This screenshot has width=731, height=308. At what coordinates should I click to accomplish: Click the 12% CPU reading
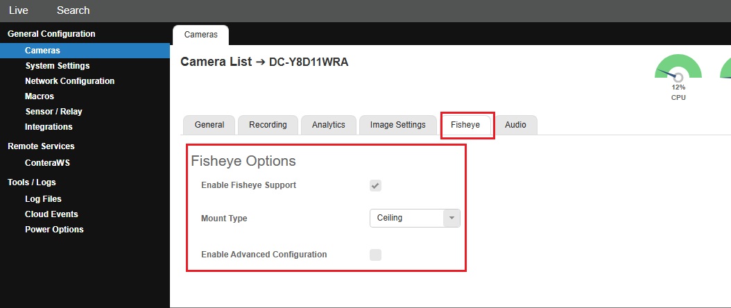tap(678, 87)
